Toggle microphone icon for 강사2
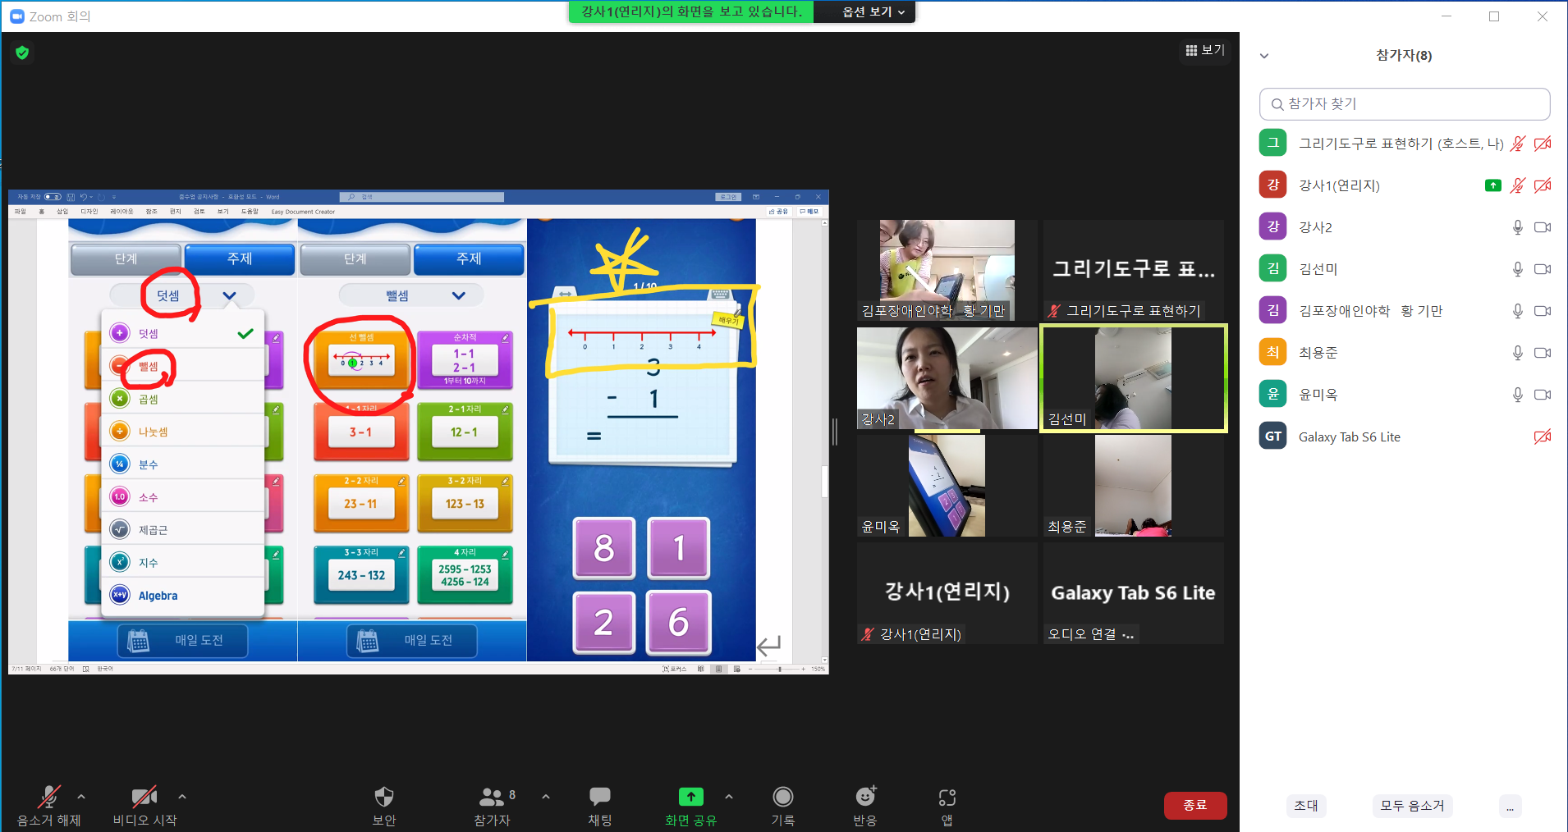The image size is (1568, 832). pos(1518,227)
